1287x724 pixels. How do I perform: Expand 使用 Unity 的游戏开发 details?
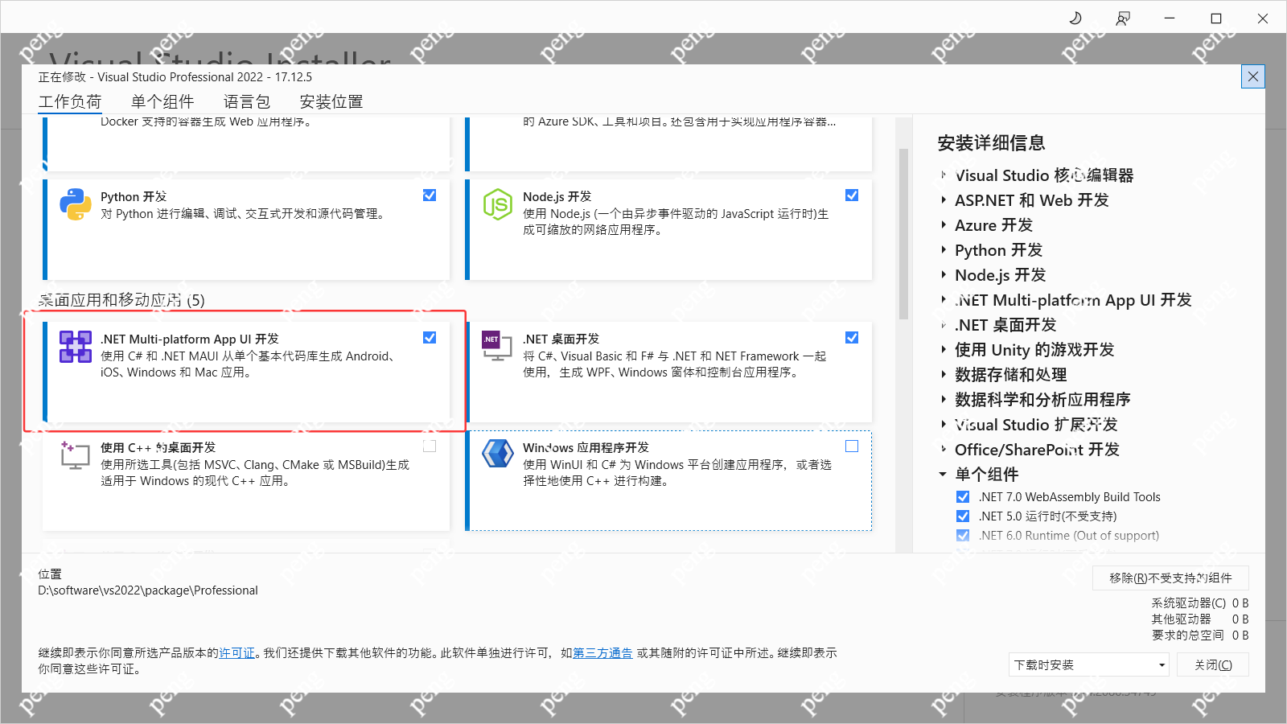[x=944, y=350]
